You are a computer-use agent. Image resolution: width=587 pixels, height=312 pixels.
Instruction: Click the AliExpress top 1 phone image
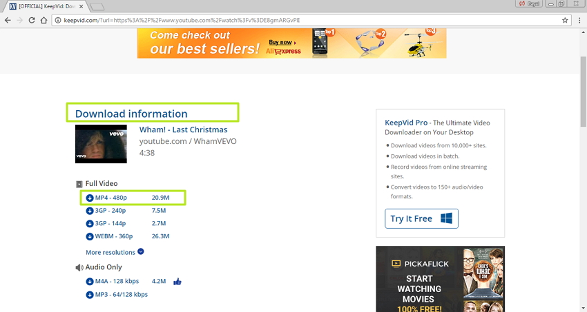tap(321, 43)
